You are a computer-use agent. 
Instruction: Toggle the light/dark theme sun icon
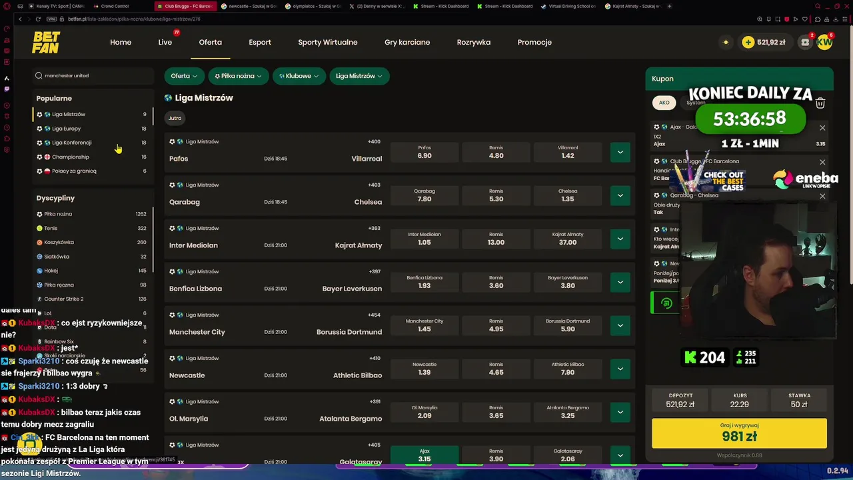tap(726, 42)
